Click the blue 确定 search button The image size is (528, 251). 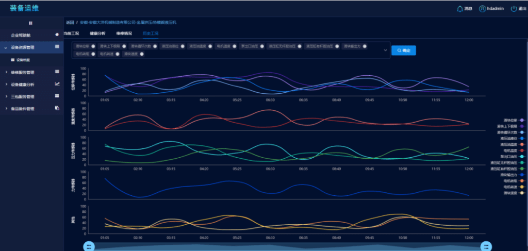(403, 51)
